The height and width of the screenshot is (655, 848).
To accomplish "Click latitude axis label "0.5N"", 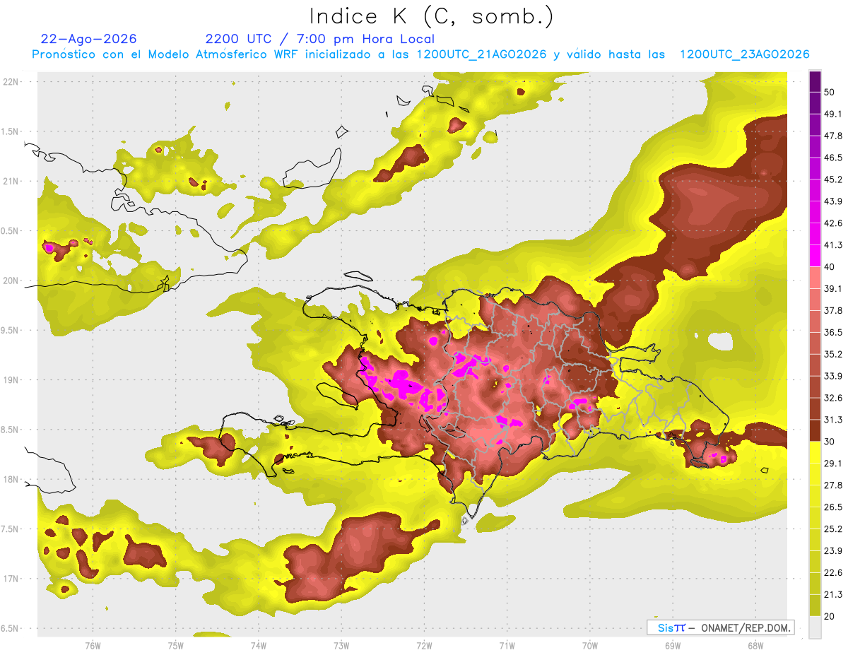I will (x=10, y=231).
